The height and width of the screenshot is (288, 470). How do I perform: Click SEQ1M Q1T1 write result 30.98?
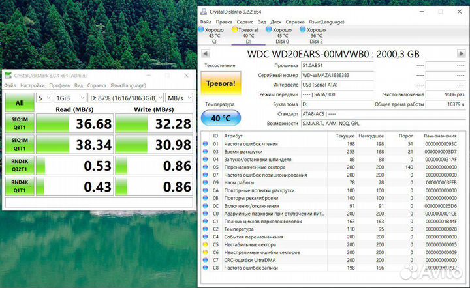coord(154,145)
